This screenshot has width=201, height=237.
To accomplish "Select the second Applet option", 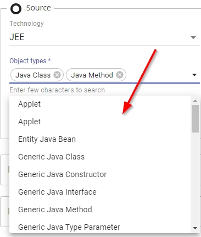I will tap(100, 122).
